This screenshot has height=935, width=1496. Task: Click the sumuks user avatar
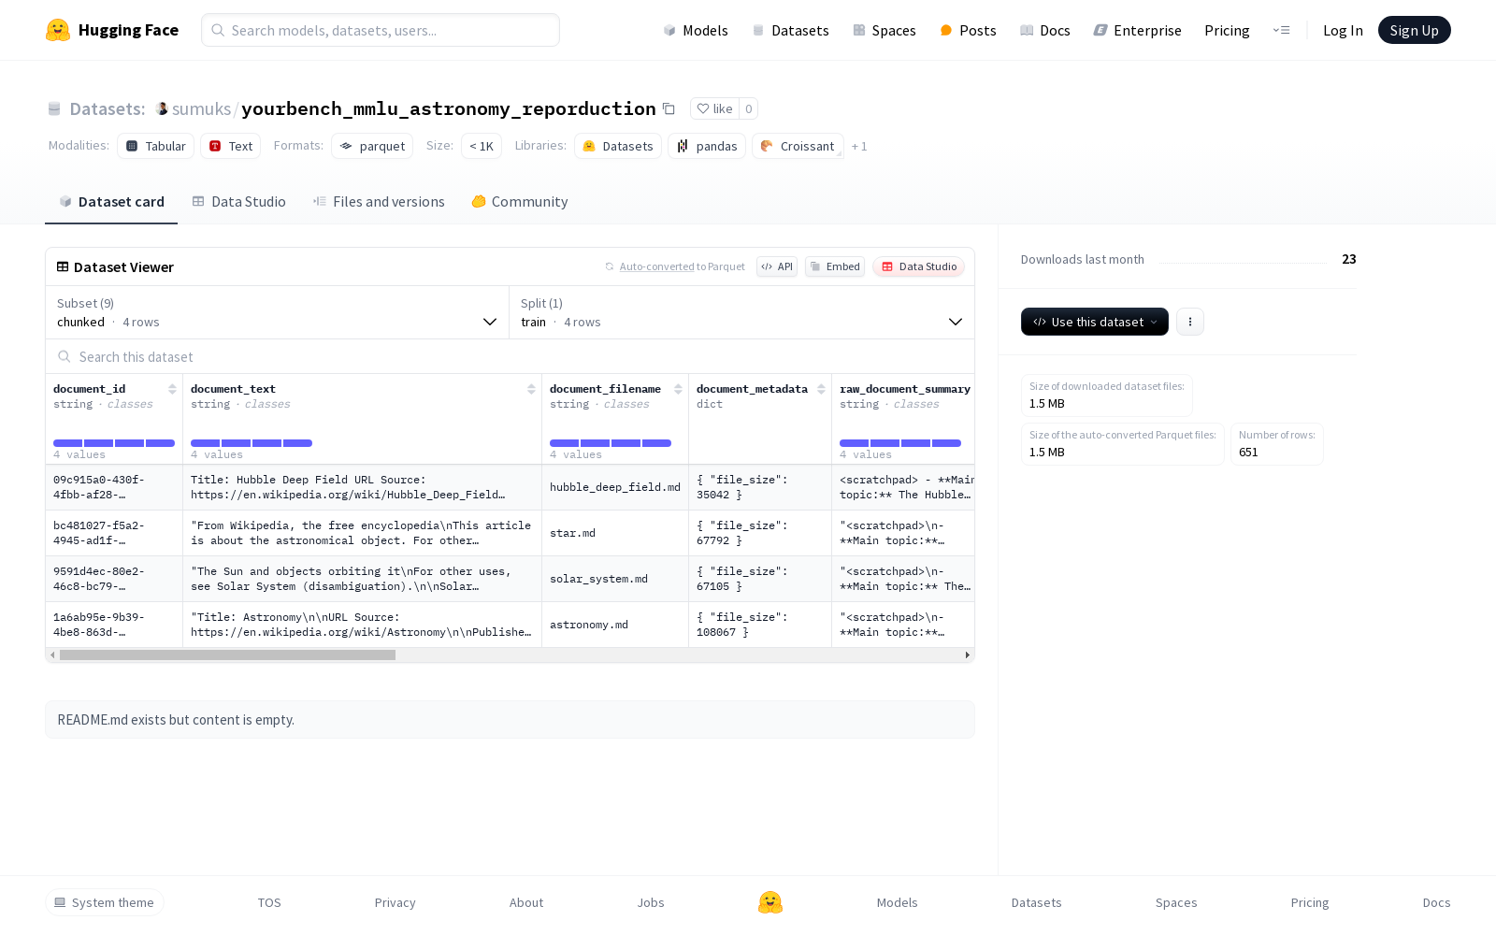(162, 108)
